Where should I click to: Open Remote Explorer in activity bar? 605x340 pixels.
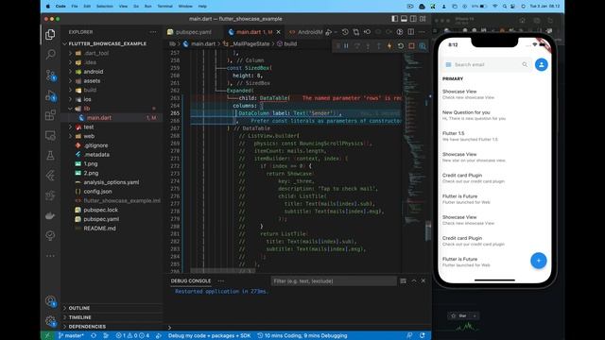[50, 135]
